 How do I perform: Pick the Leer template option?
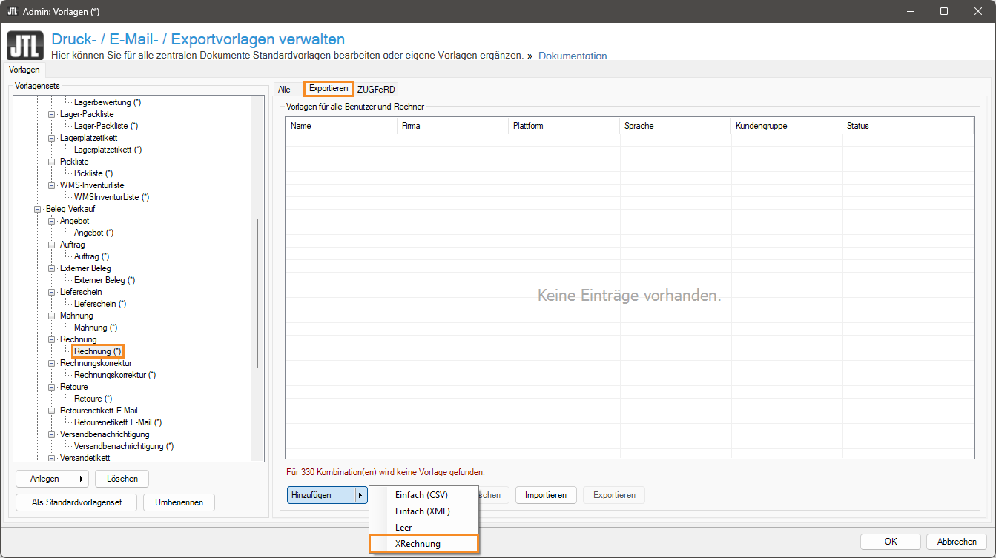point(403,528)
